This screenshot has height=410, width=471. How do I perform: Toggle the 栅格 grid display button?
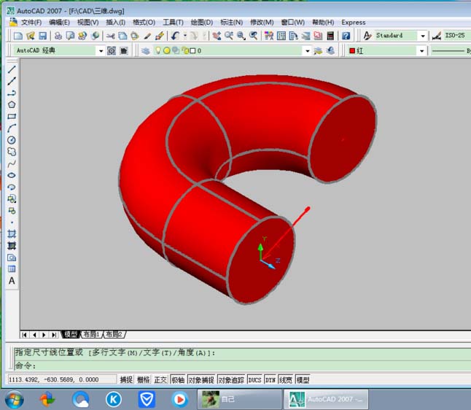pos(144,379)
